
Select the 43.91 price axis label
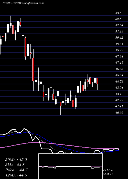coord(119,87)
